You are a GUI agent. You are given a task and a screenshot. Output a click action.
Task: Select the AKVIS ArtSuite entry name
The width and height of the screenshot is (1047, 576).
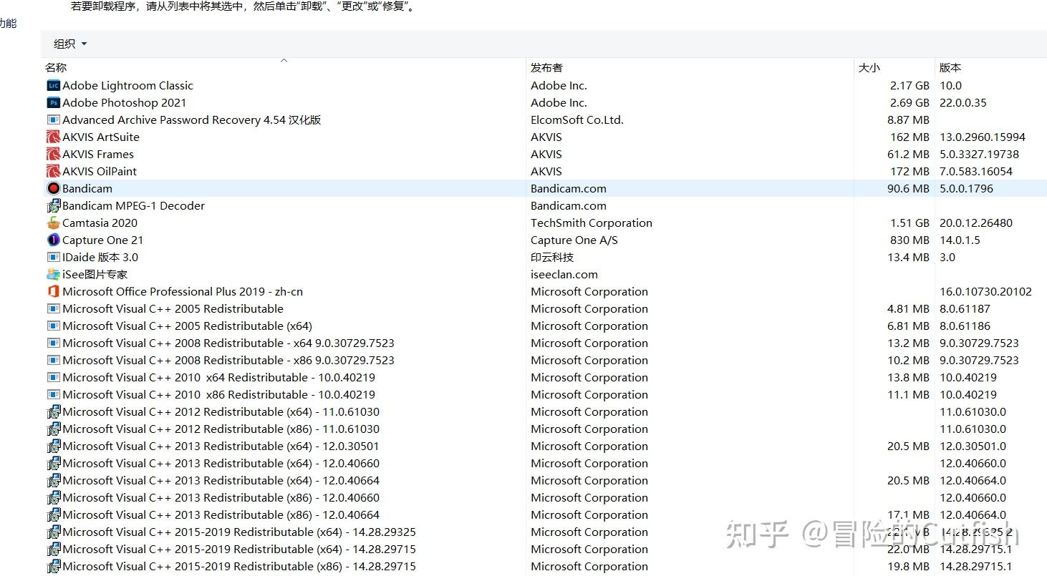click(101, 137)
